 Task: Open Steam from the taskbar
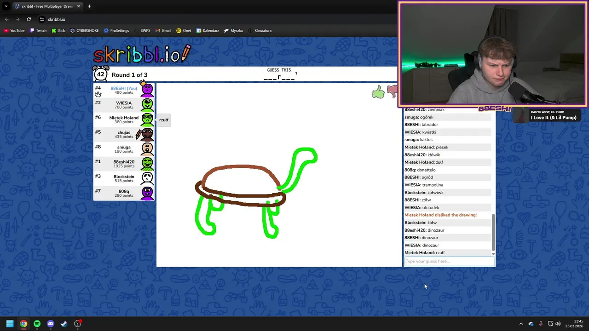[64, 324]
